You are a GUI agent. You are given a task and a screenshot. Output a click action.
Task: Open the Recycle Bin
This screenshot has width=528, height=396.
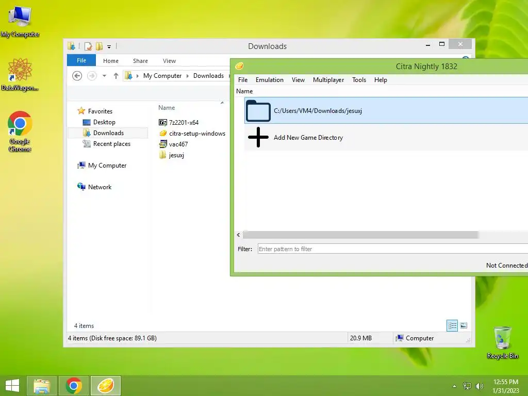(x=502, y=342)
